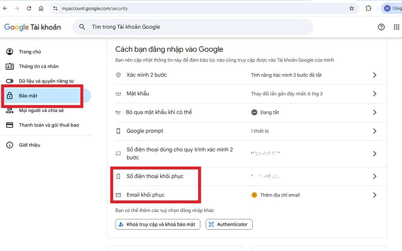Open the browser extensions puzzle icon
Image resolution: width=402 pixels, height=251 pixels.
point(368,9)
